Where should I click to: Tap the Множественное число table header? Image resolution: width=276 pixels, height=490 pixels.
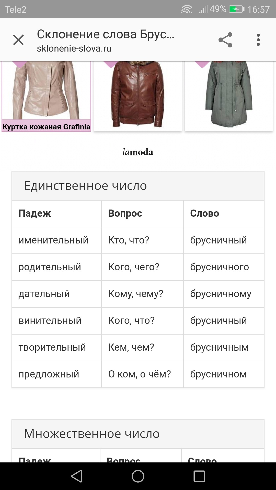[138, 434]
